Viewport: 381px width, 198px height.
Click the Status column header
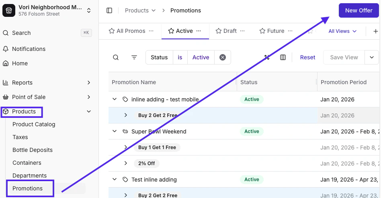click(x=277, y=82)
